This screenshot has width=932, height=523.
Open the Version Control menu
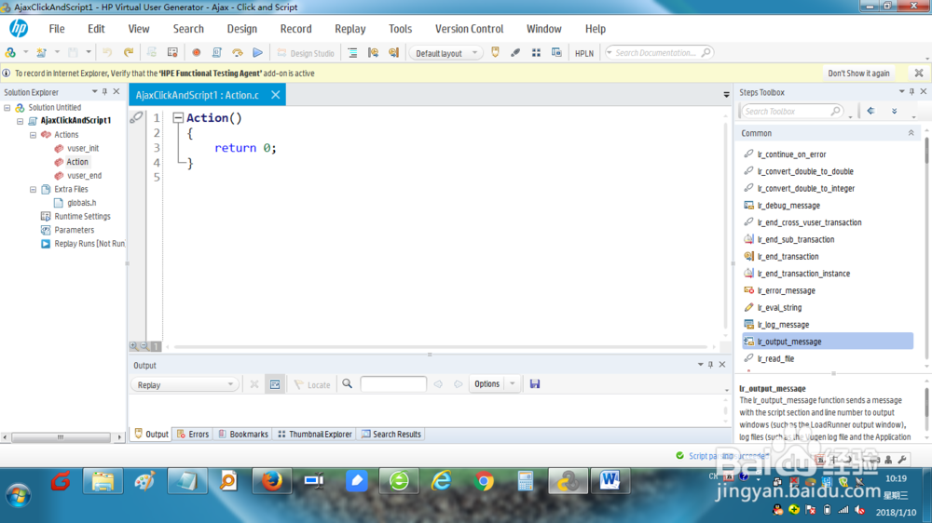(469, 29)
